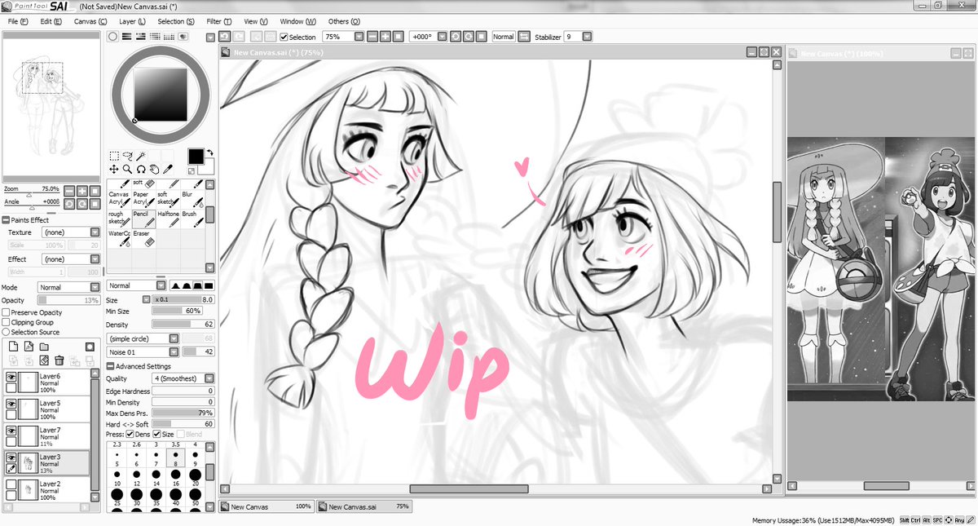The image size is (978, 526).
Task: Hide Layer6 with its eye icon
Action: pos(11,378)
